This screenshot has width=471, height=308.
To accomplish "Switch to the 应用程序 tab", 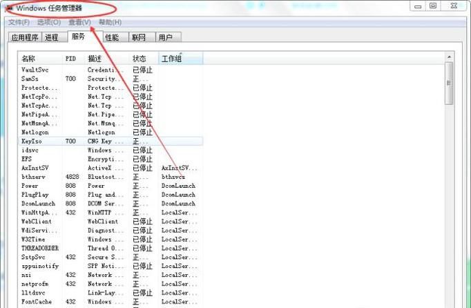I will (25, 37).
